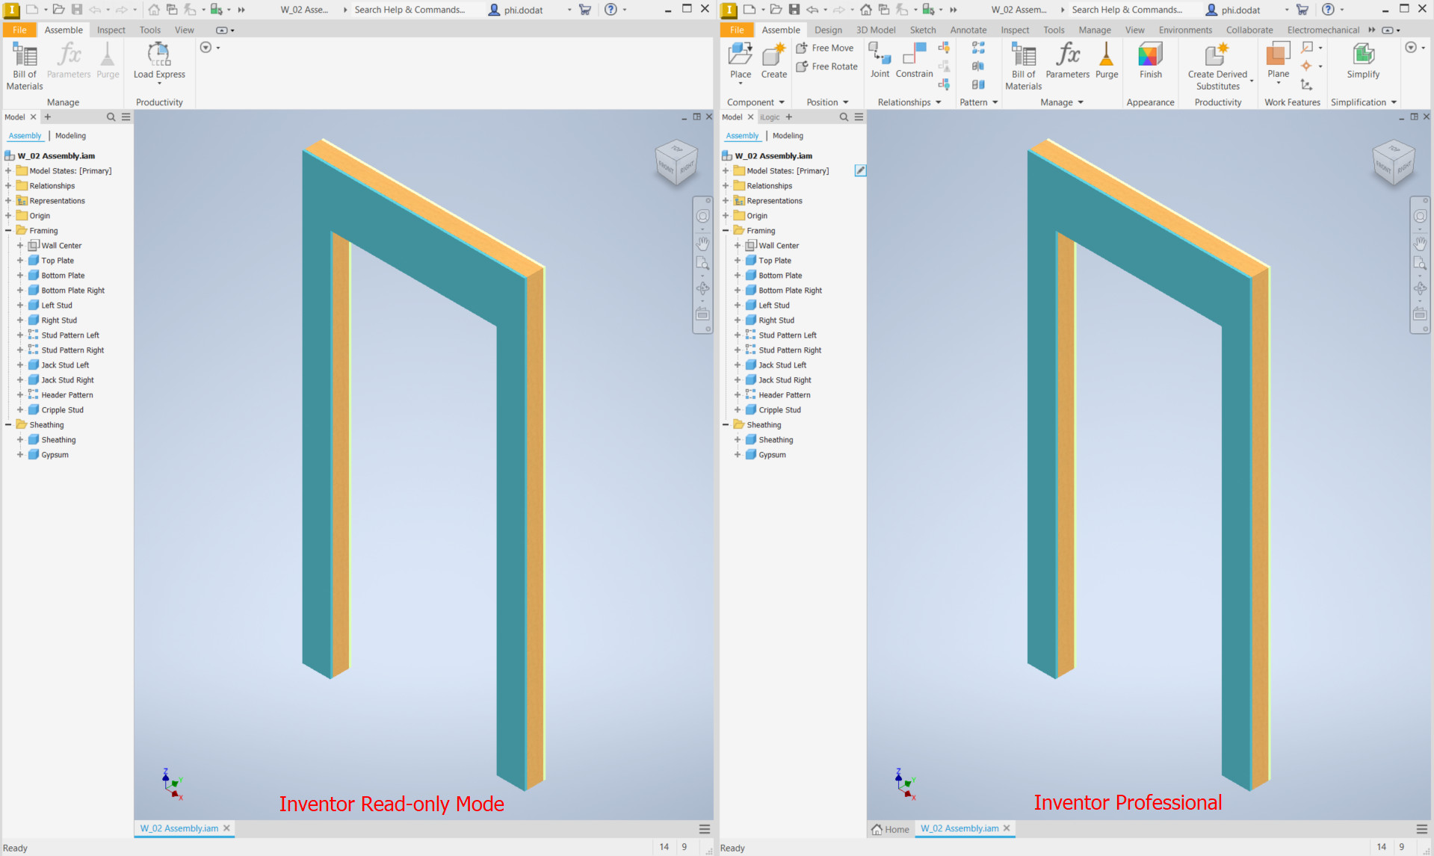Select the Constrain tool
1434x856 pixels.
click(914, 61)
